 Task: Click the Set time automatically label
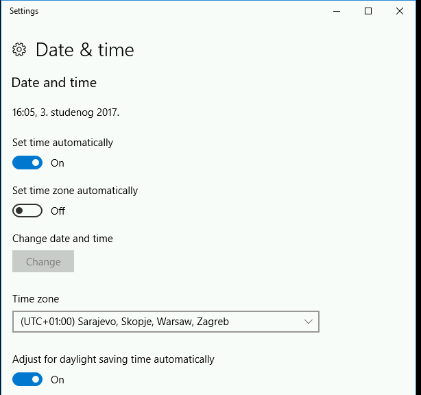click(62, 143)
